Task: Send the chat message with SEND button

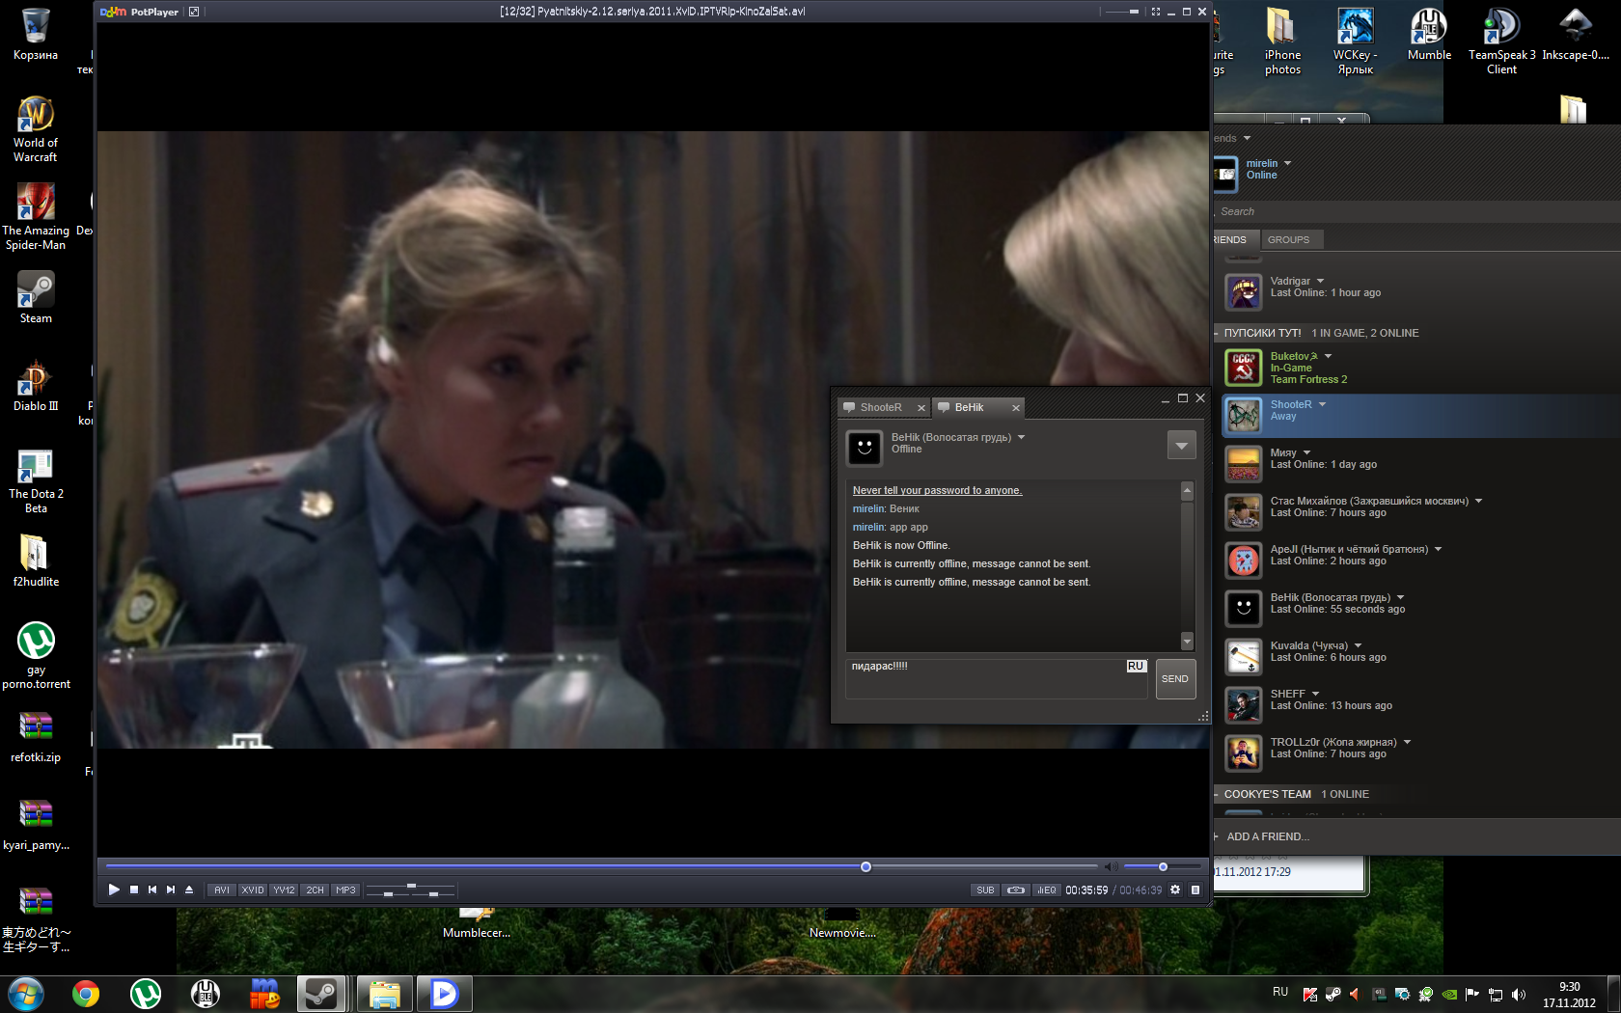Action: click(x=1175, y=678)
